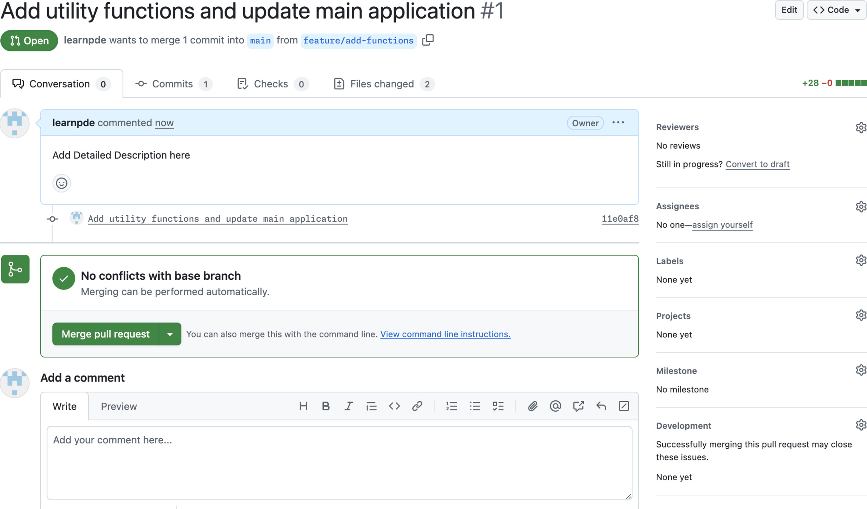867x509 pixels.
Task: Copy the feature/add-functions branch name icon
Action: 428,40
